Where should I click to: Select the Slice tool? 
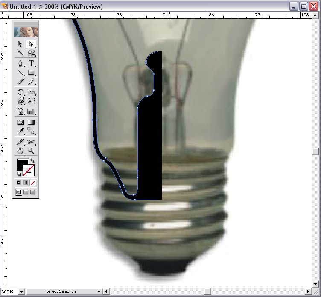[x=20, y=141]
